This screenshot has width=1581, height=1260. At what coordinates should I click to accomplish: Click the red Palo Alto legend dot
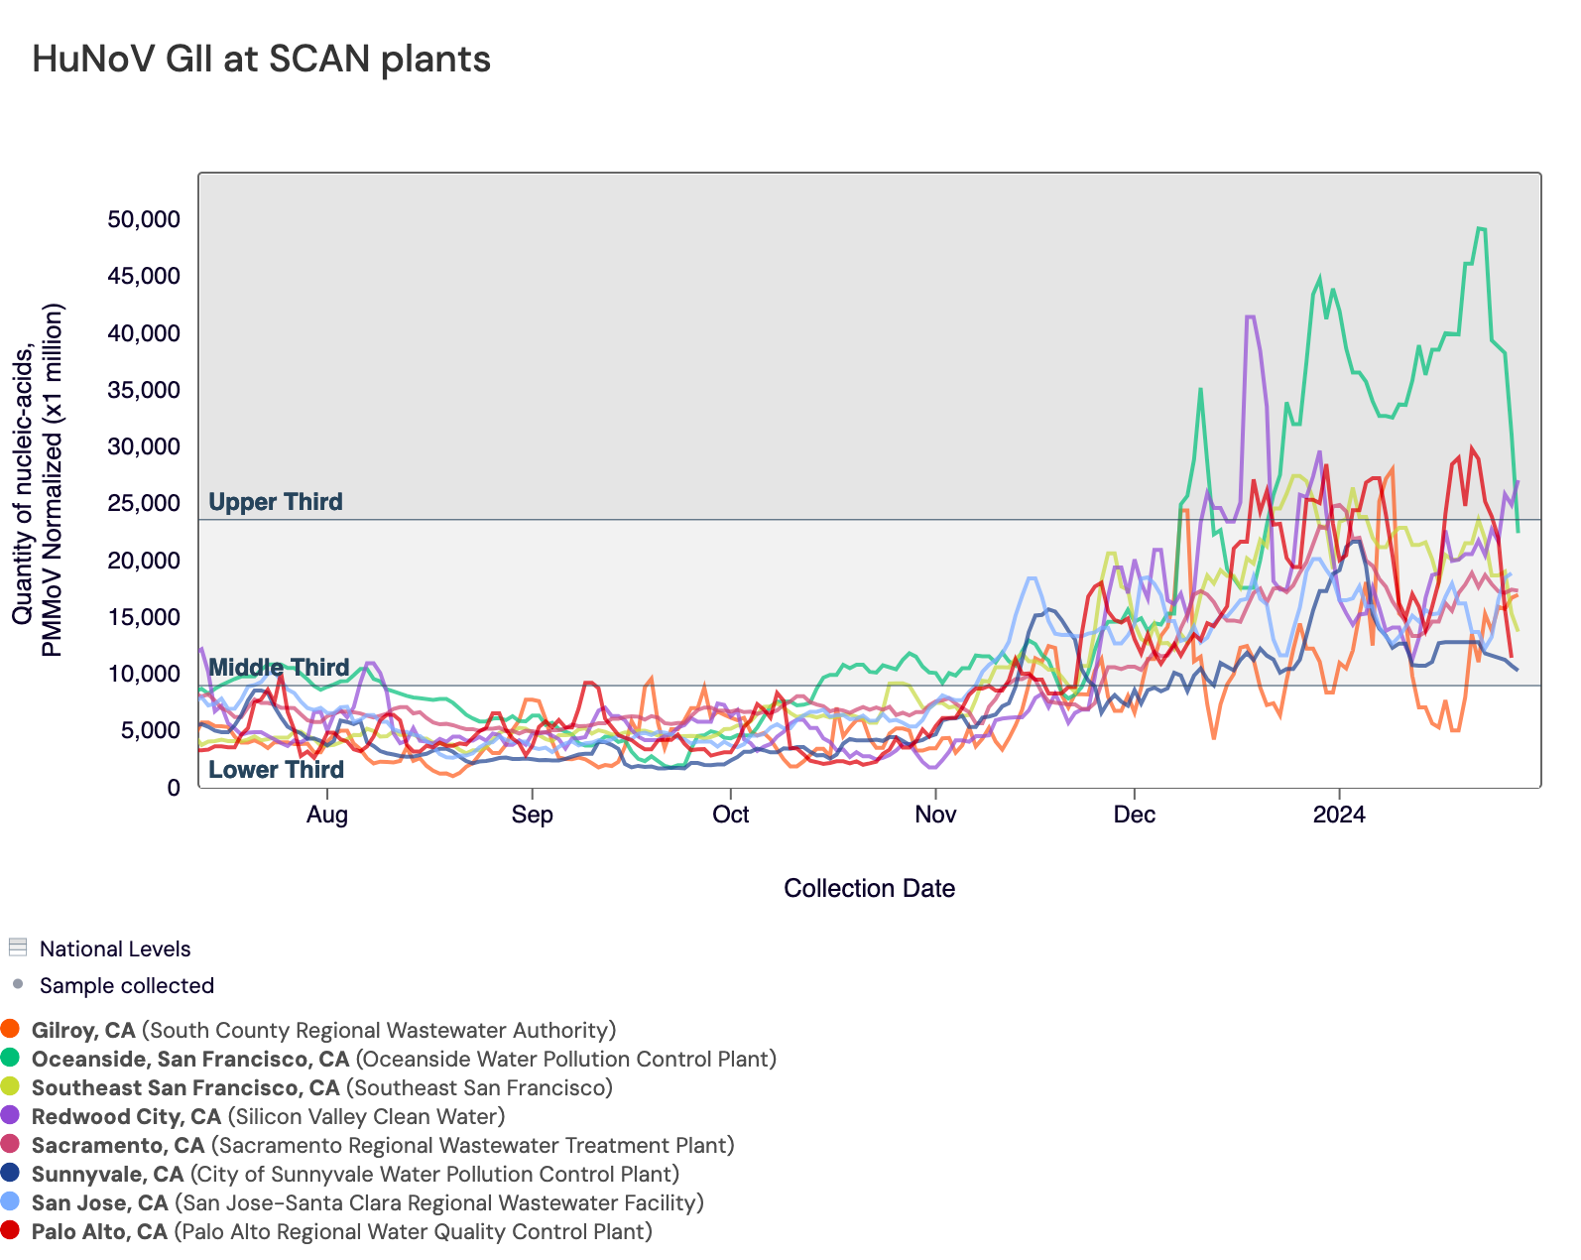pyautogui.click(x=10, y=1230)
